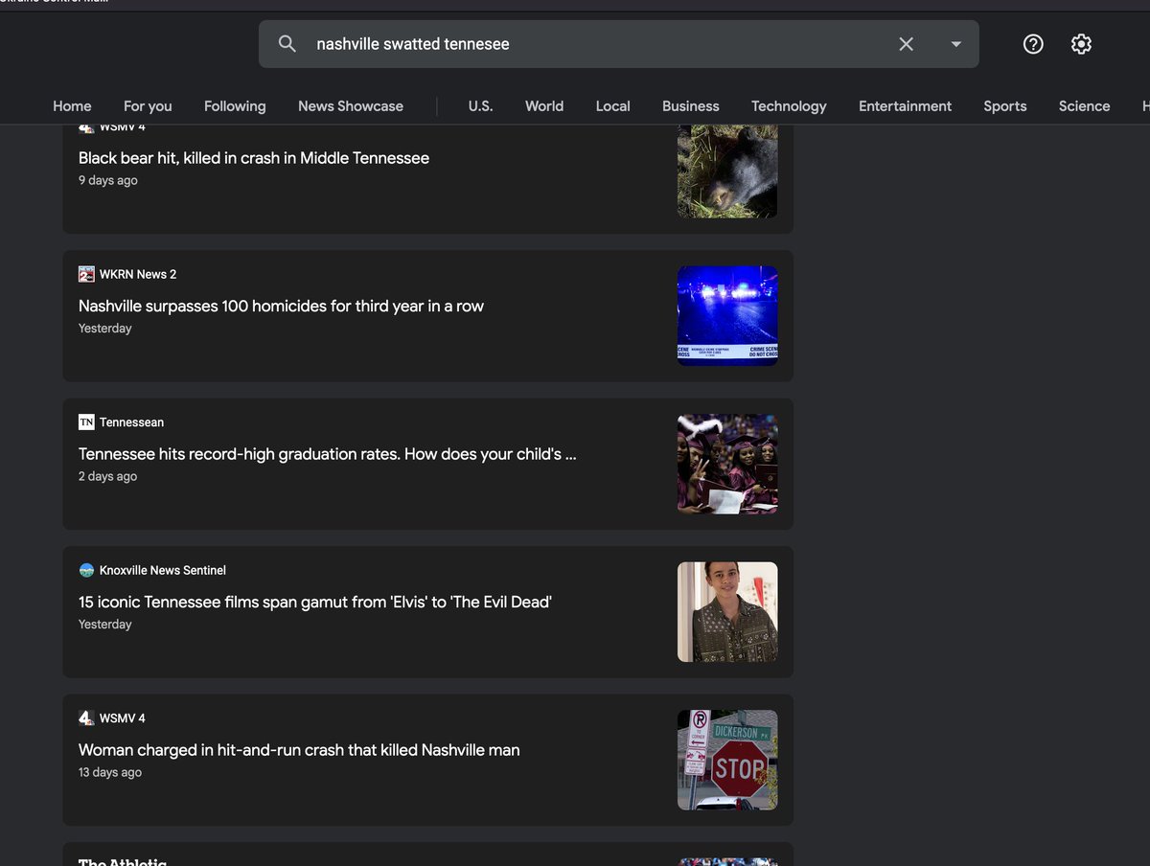Open '15 iconic Tennessee films' article
The image size is (1150, 866).
click(x=315, y=603)
